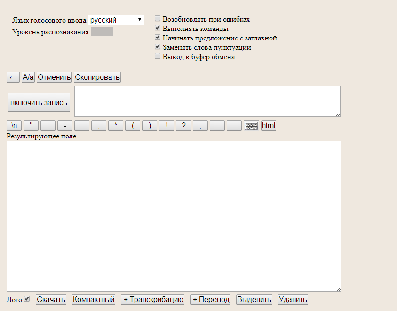
Task: Insert a semicolon symbol
Action: click(99, 126)
